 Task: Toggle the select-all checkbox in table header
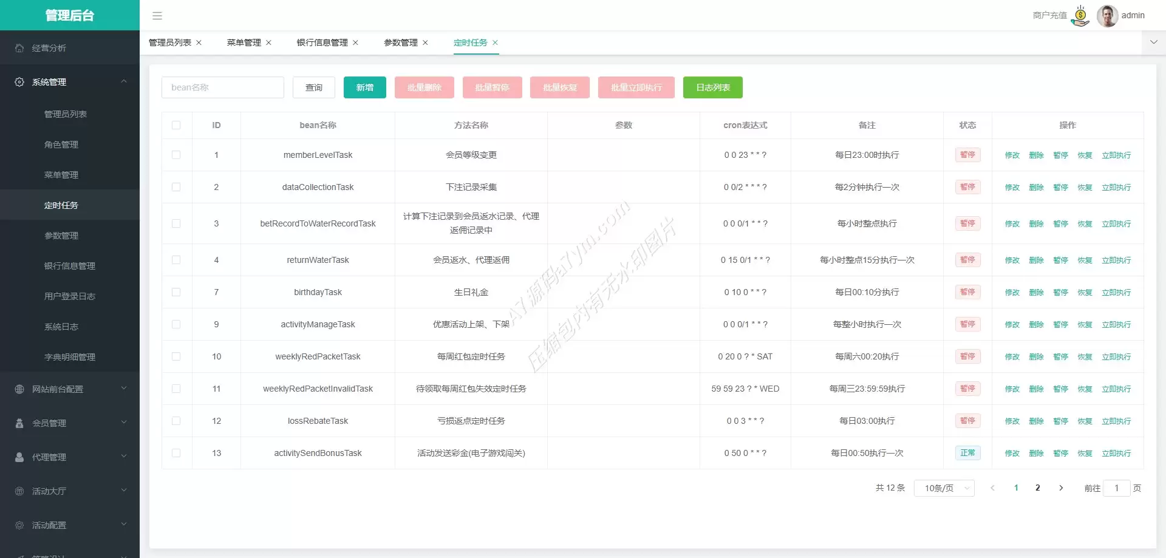point(176,125)
